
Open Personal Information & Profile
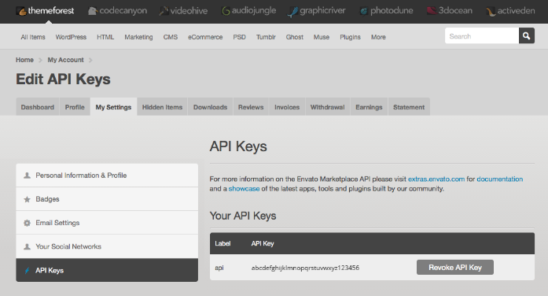[107, 176]
